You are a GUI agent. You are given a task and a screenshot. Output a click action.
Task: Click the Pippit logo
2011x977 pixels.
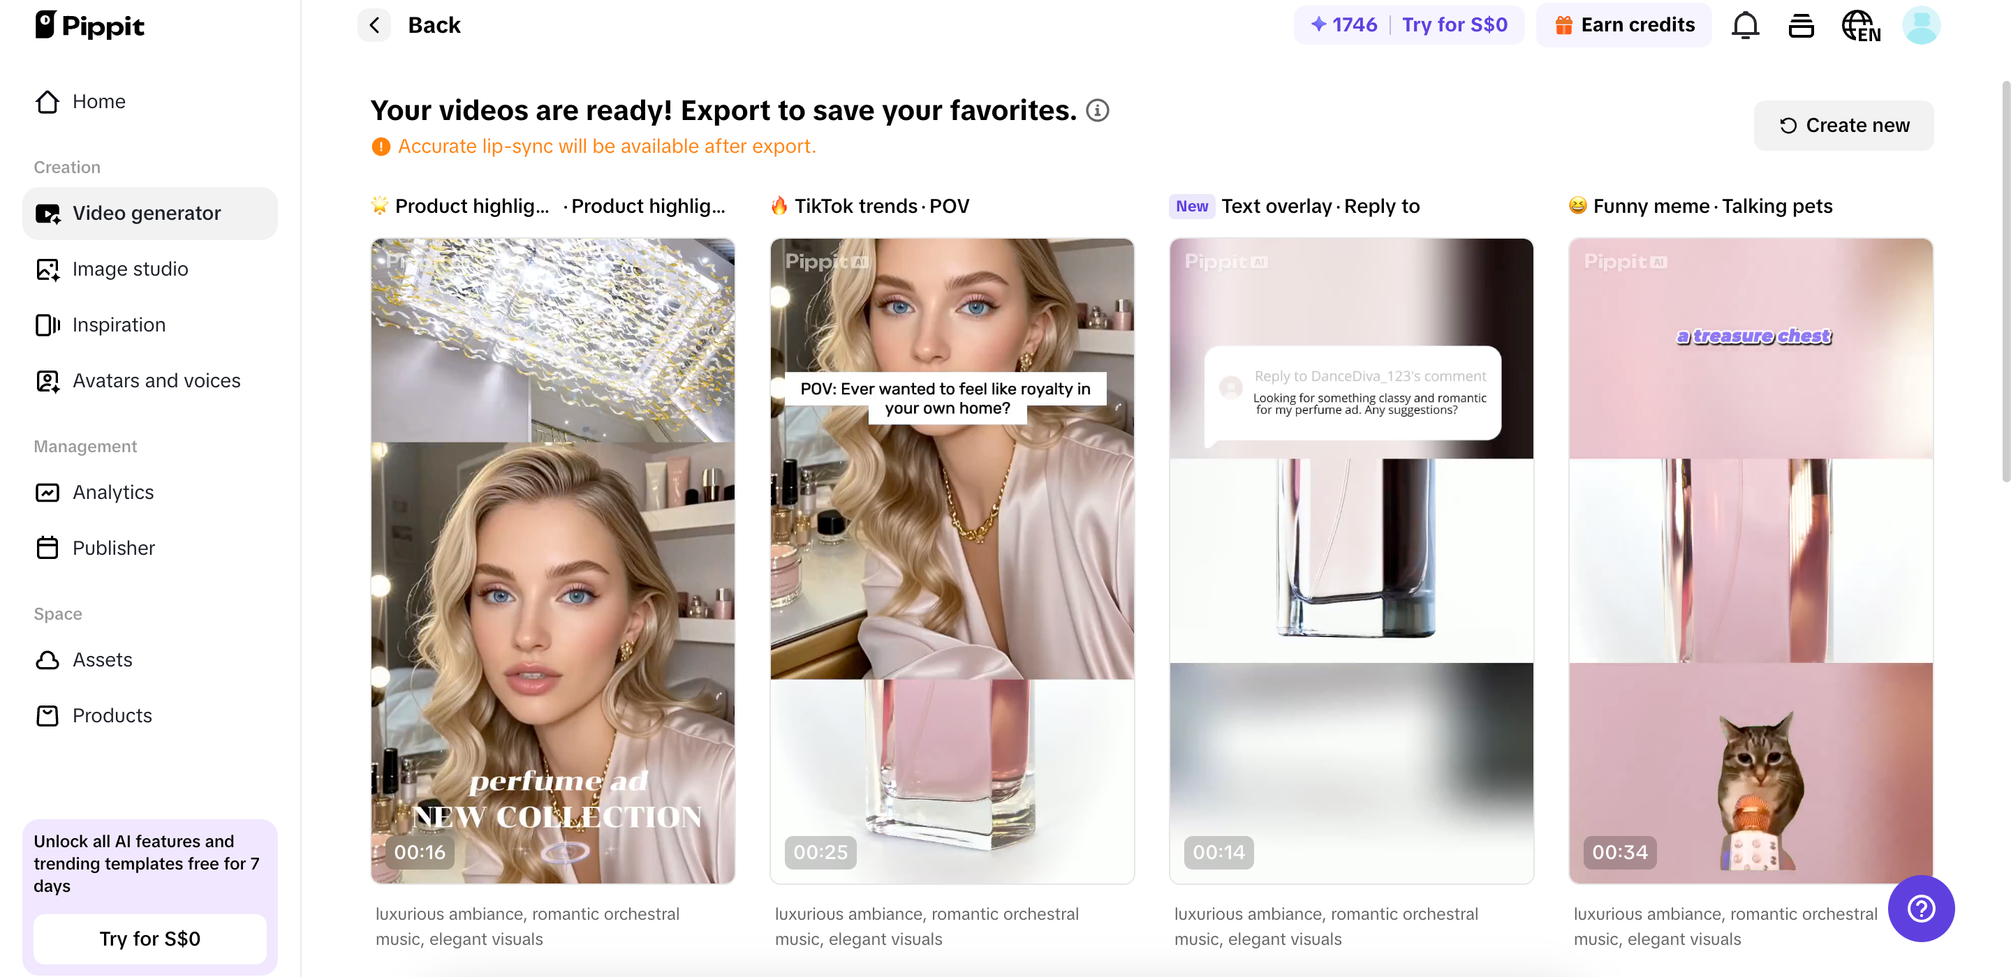pos(90,26)
